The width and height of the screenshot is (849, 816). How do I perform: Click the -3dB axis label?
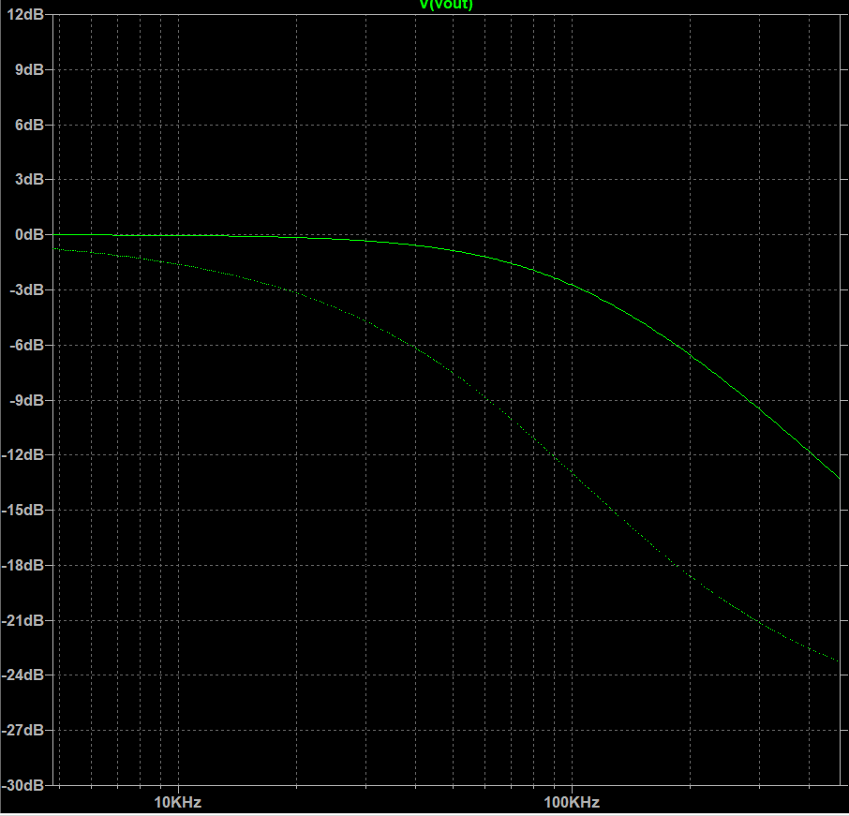26,289
